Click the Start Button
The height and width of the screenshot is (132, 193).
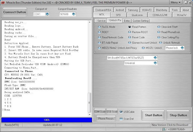pyautogui.click(x=153, y=115)
